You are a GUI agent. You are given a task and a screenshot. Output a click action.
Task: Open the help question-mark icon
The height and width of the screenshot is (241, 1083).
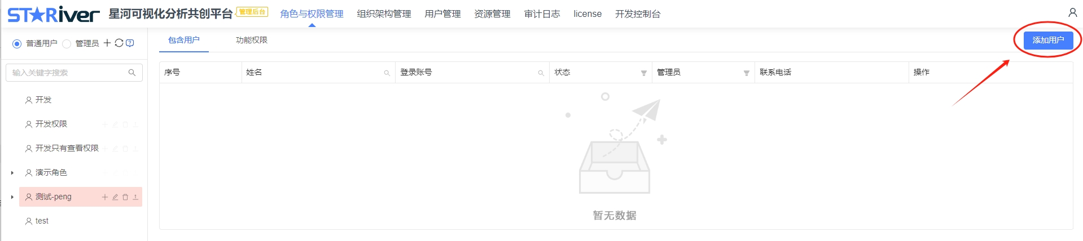[x=130, y=43]
